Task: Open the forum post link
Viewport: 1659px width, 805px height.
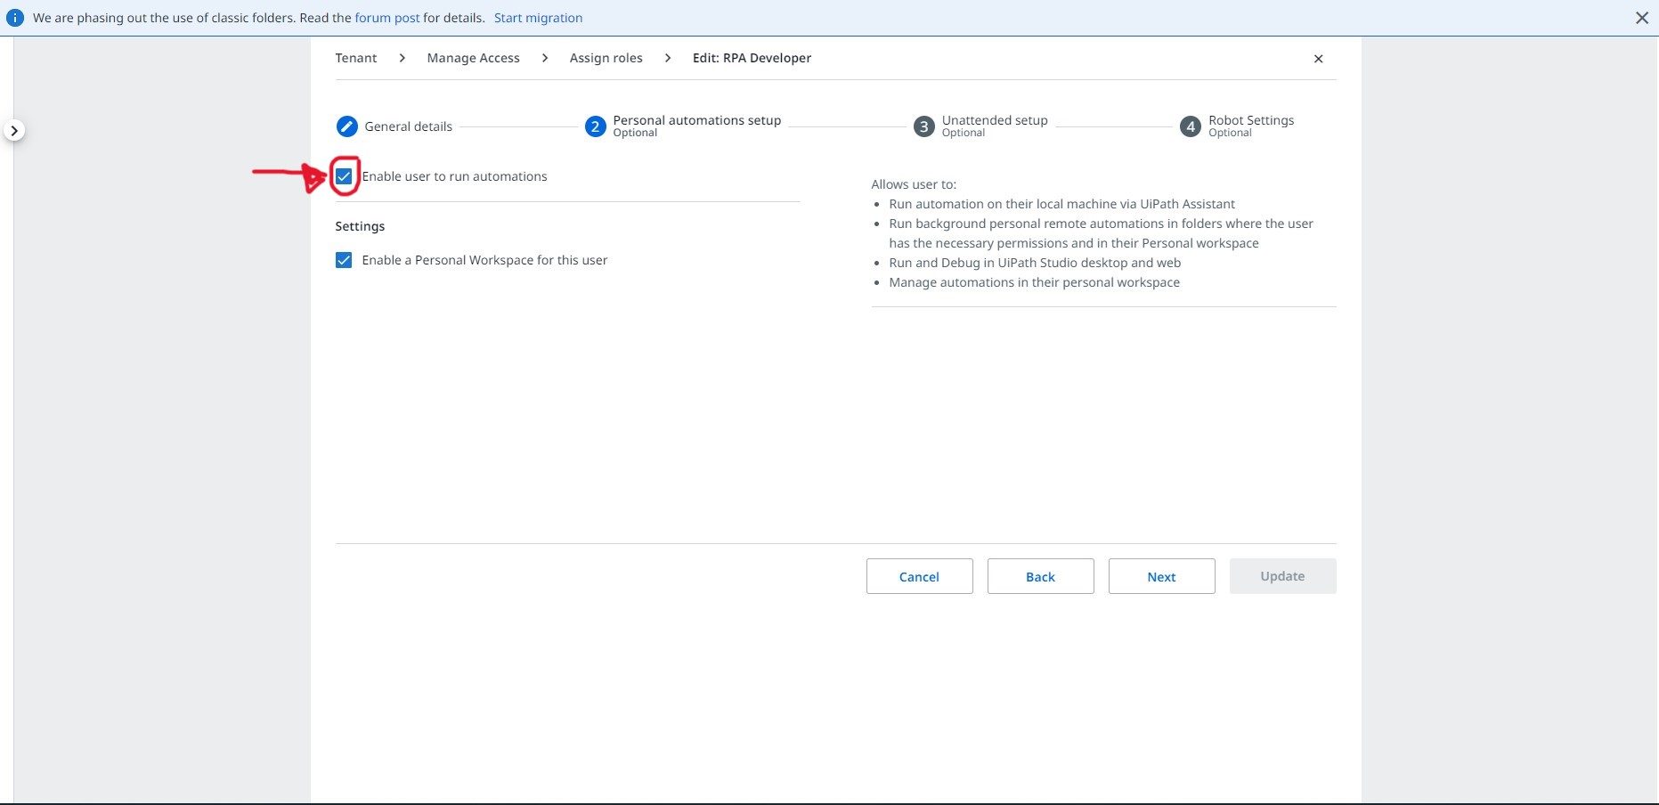Action: point(386,17)
